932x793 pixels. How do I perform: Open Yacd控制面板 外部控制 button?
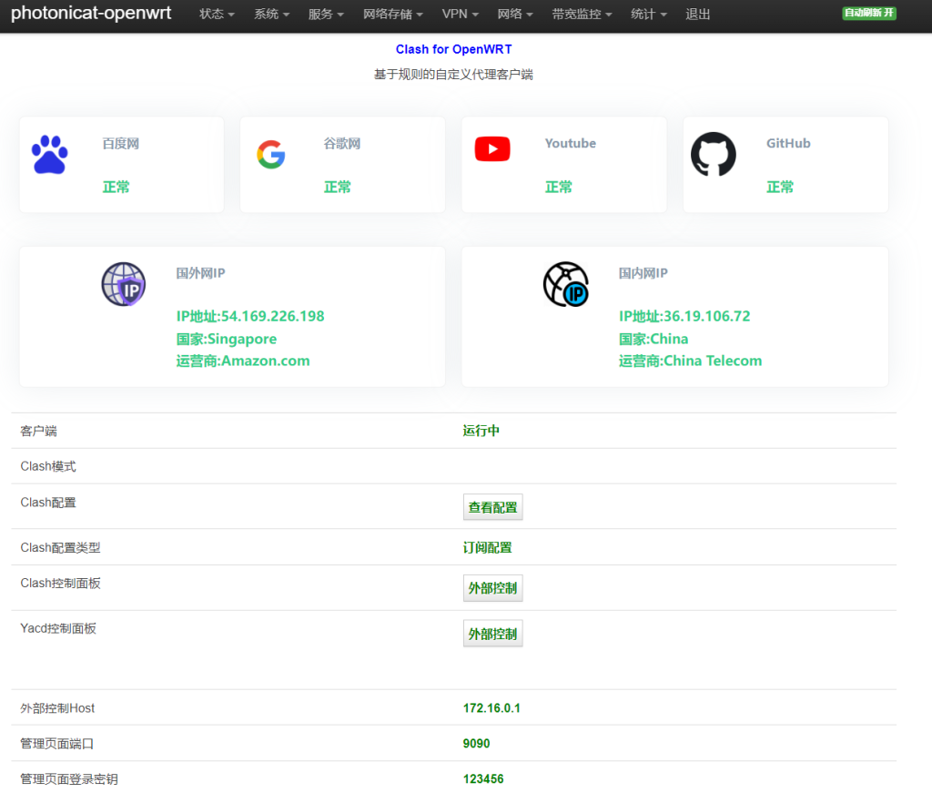click(492, 634)
